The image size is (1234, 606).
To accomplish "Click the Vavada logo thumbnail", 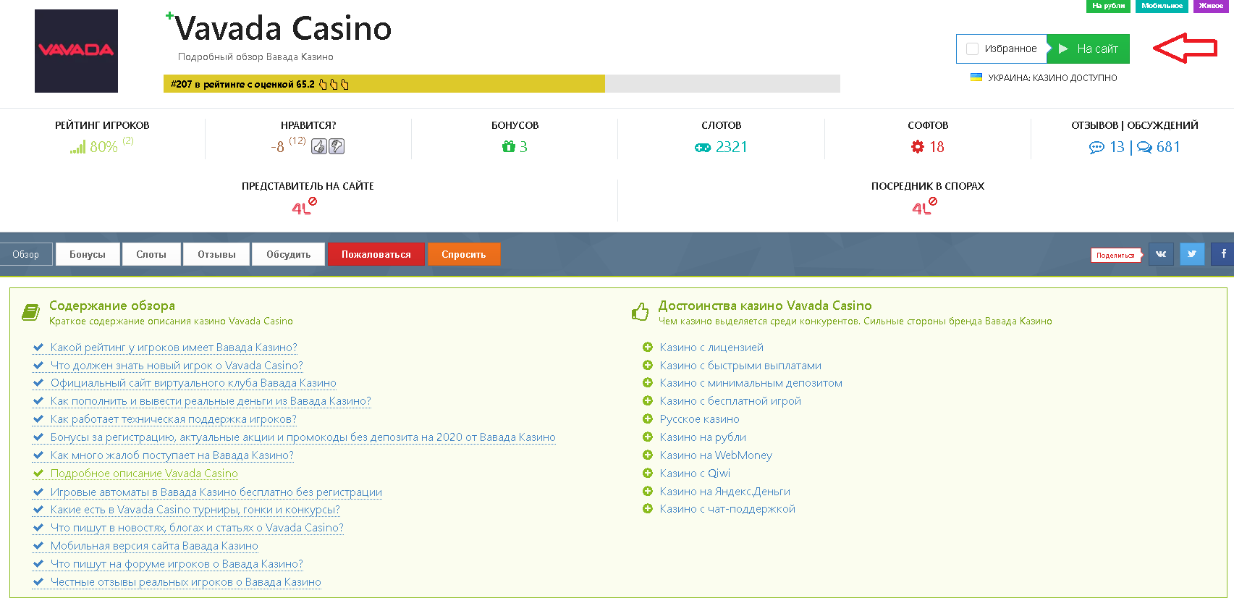I will (x=76, y=51).
